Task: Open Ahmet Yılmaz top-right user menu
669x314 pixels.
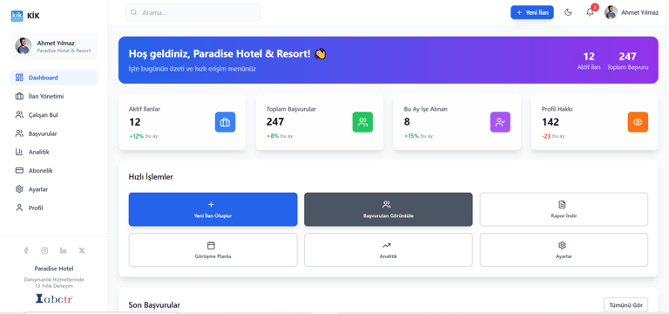Action: tap(631, 12)
